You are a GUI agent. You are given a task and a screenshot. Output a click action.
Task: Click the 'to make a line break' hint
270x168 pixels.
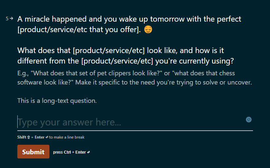pyautogui.click(x=67, y=137)
